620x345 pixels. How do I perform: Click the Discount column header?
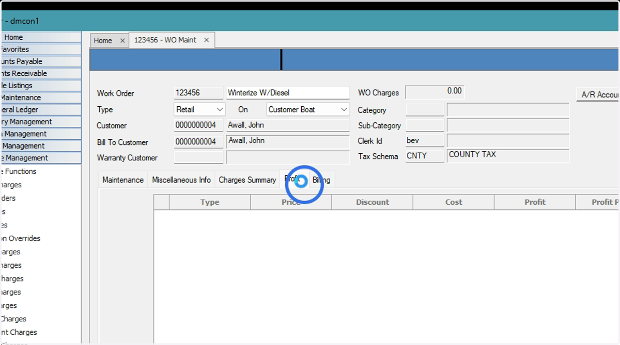pos(373,202)
